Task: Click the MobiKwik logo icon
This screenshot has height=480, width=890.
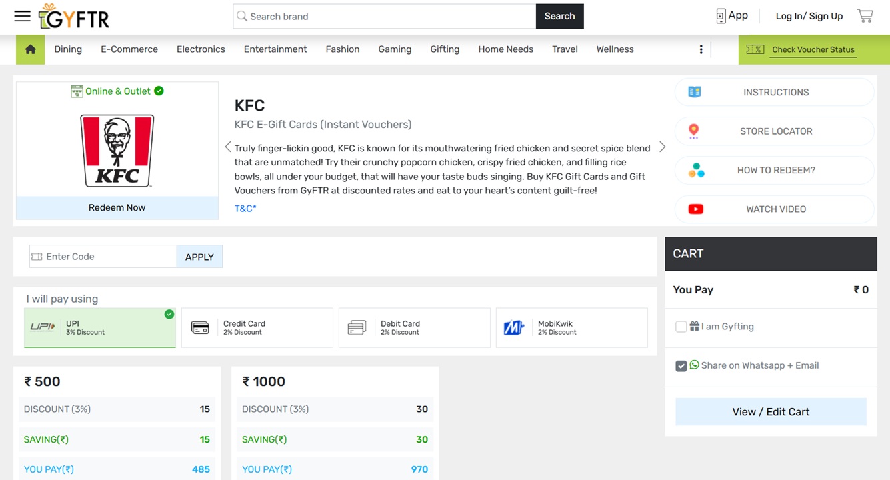Action: 513,327
